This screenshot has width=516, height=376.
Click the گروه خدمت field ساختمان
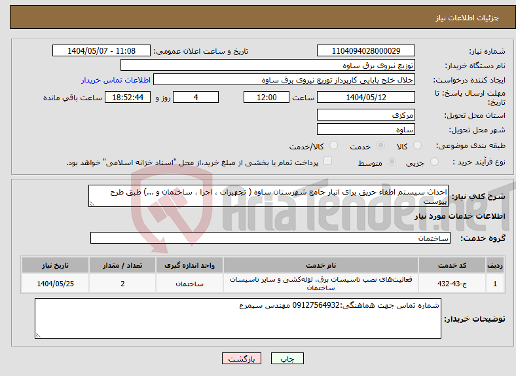tap(270, 238)
